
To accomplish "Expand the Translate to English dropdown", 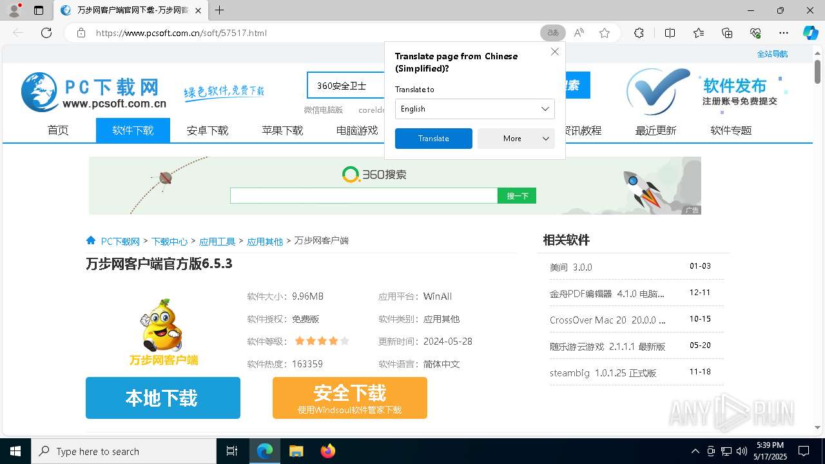I will click(475, 109).
